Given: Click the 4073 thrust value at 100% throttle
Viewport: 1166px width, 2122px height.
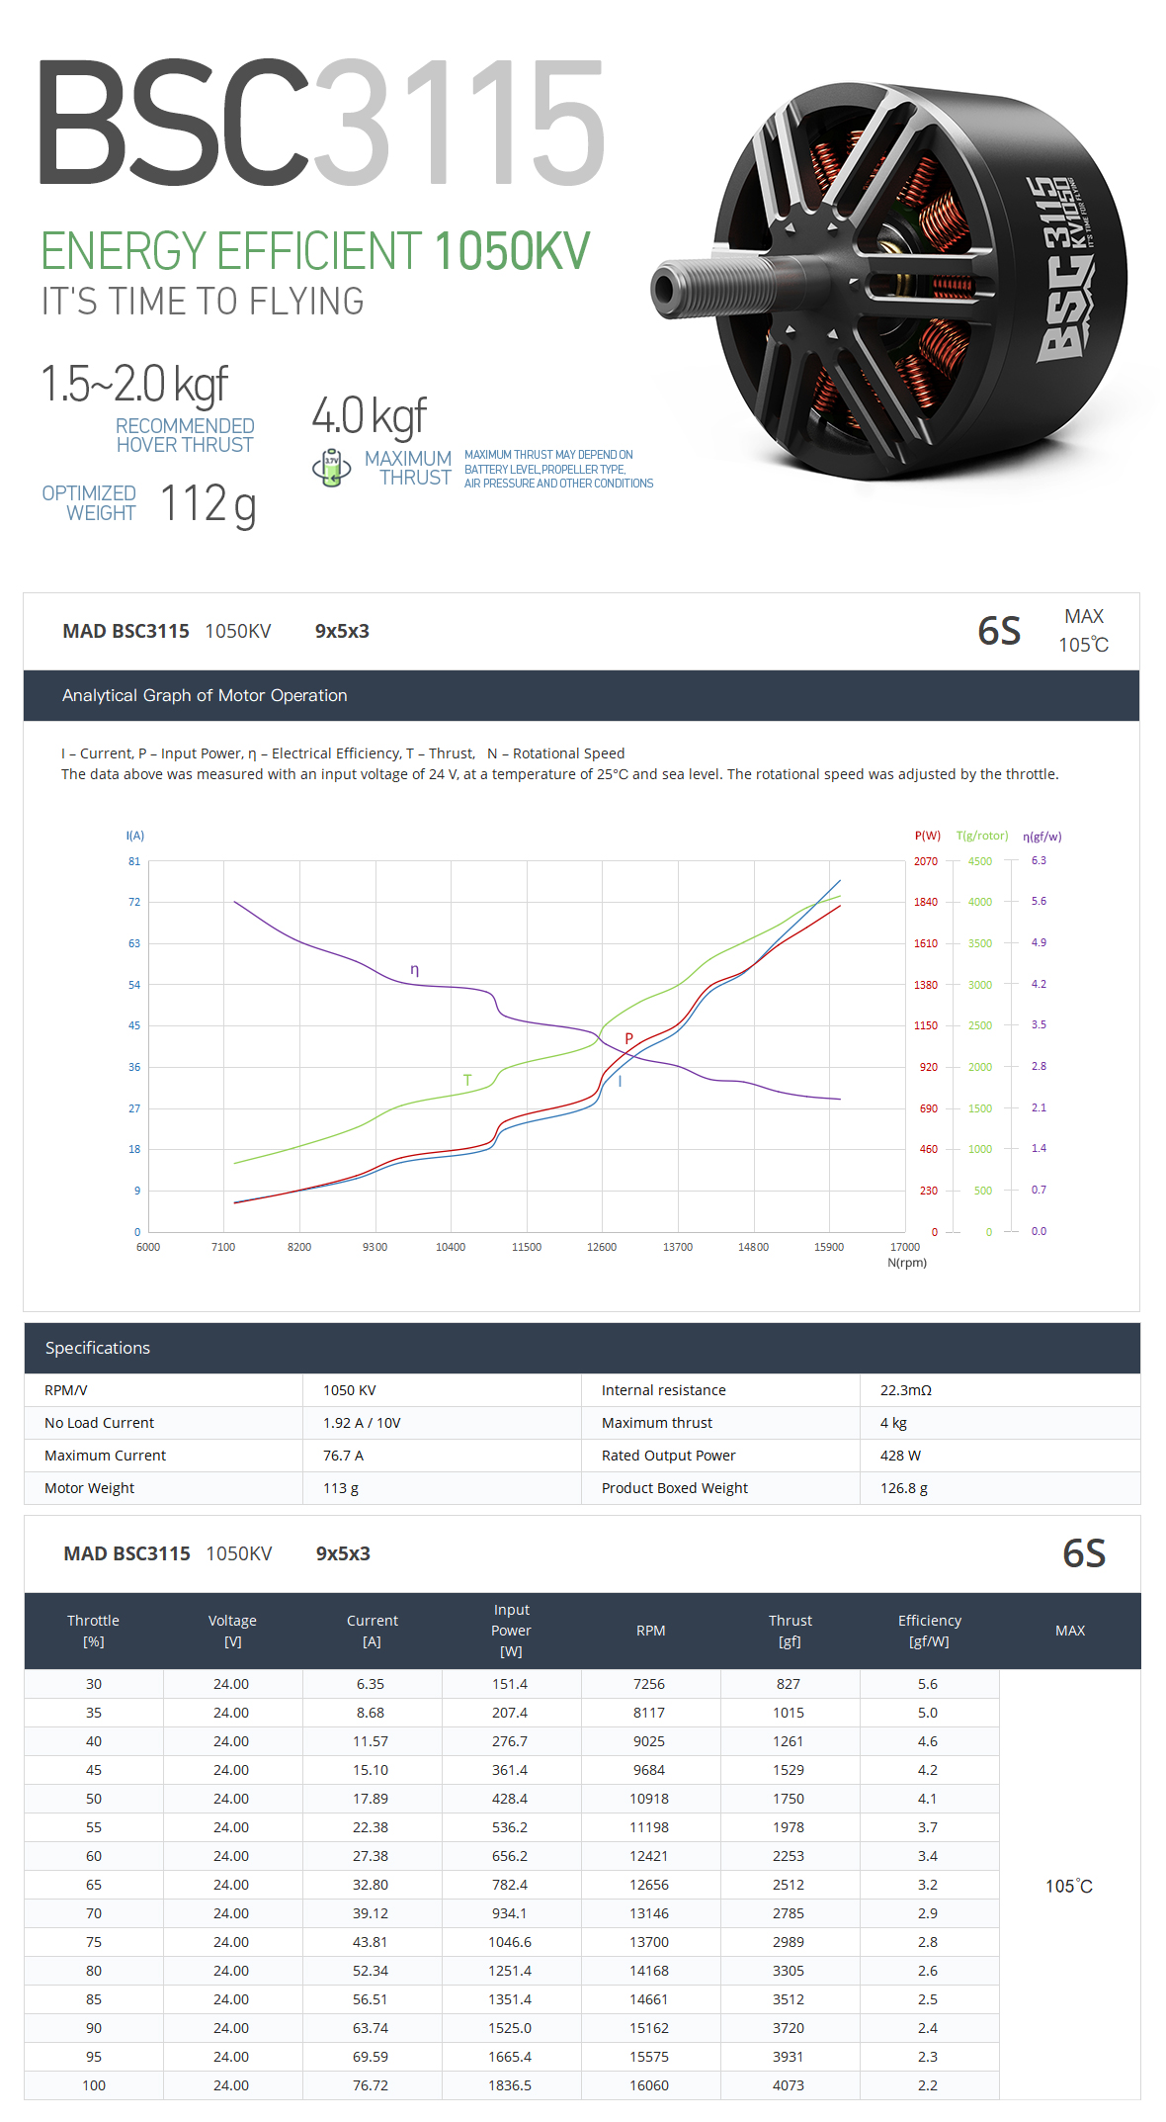Looking at the screenshot, I should coord(789,2085).
